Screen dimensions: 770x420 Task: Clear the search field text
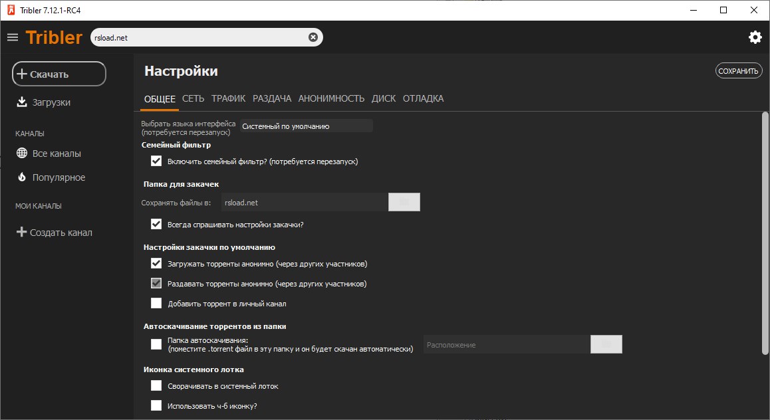(313, 37)
